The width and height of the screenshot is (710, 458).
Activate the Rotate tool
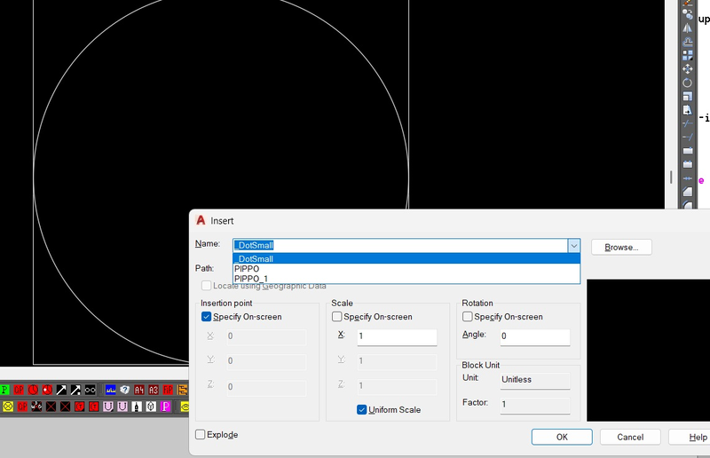(688, 83)
